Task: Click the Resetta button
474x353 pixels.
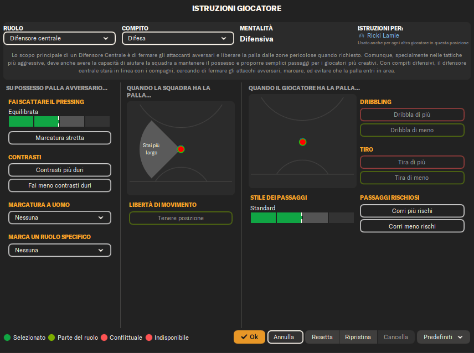Action: [322, 337]
